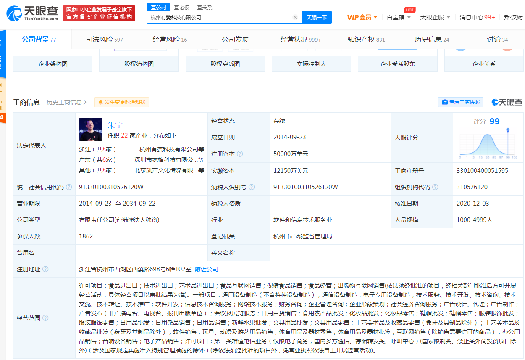Open user account 乔·汉姆
Screen dimensions: 525x360
[513, 17]
